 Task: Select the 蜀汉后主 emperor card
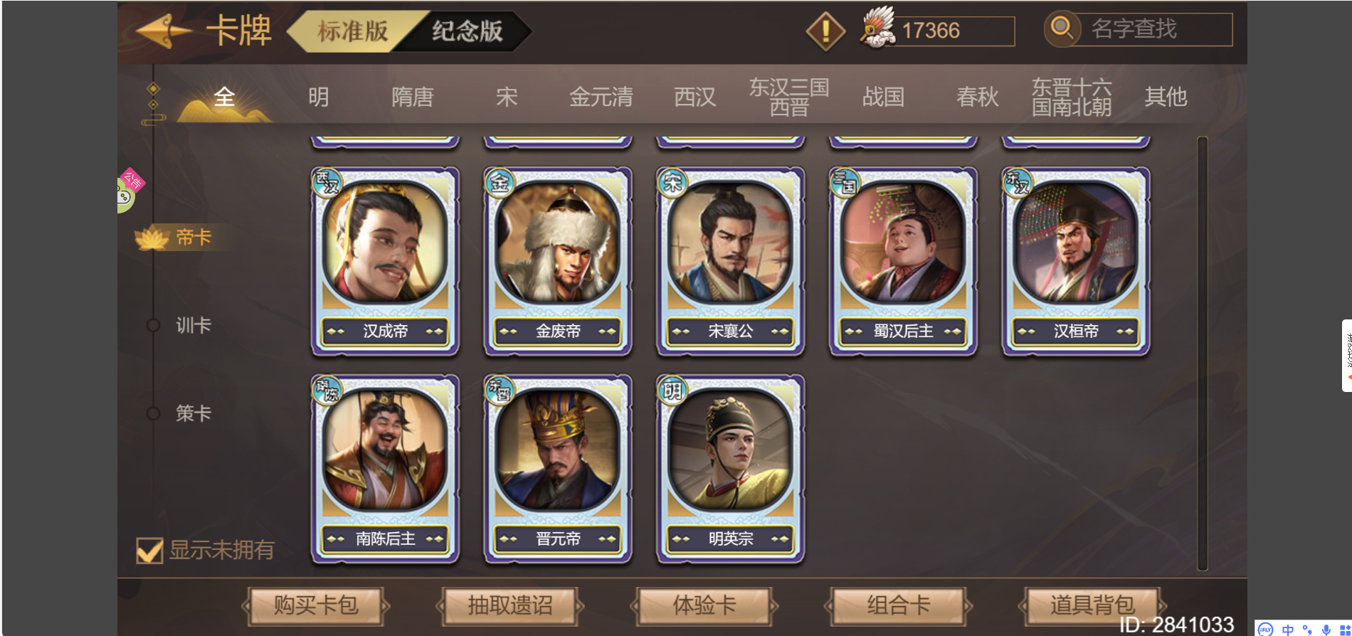click(903, 262)
